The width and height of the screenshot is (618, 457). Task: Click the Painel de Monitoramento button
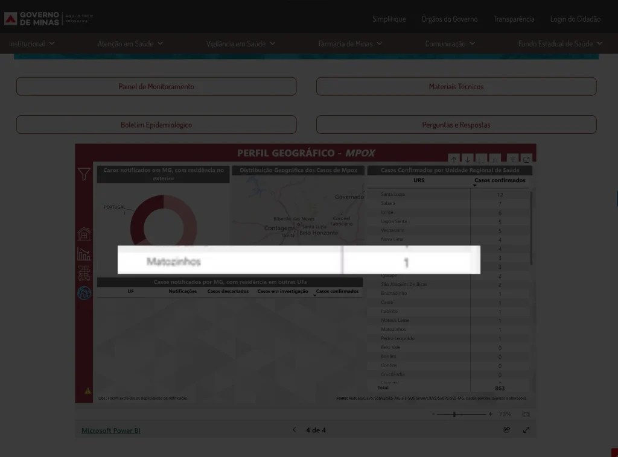pyautogui.click(x=156, y=86)
